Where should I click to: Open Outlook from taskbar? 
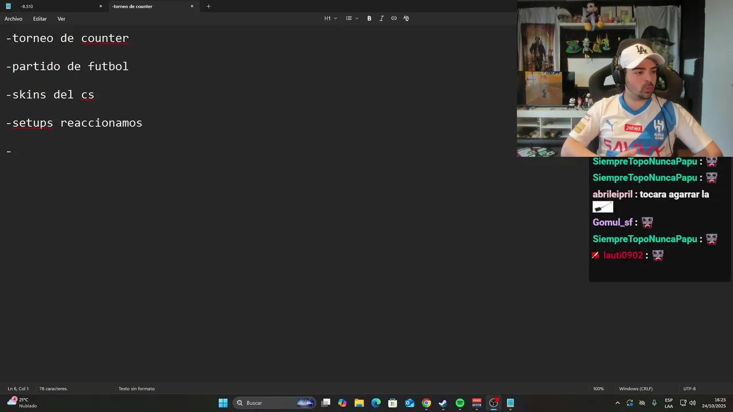409,403
